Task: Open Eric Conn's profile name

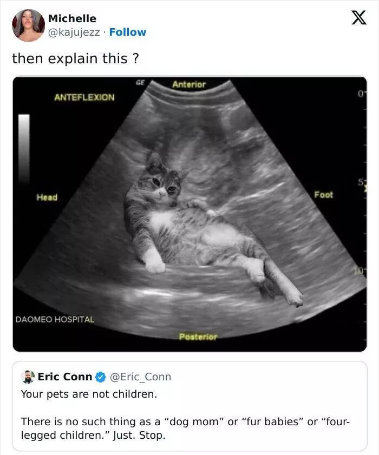Action: coord(64,377)
